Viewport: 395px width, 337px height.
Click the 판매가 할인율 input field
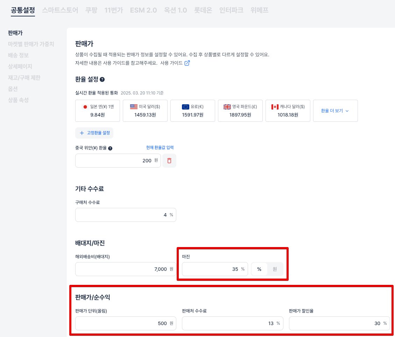[x=339, y=323]
